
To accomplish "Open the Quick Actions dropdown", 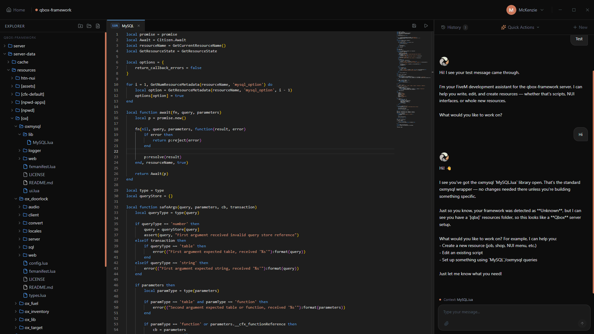I will 520,27.
